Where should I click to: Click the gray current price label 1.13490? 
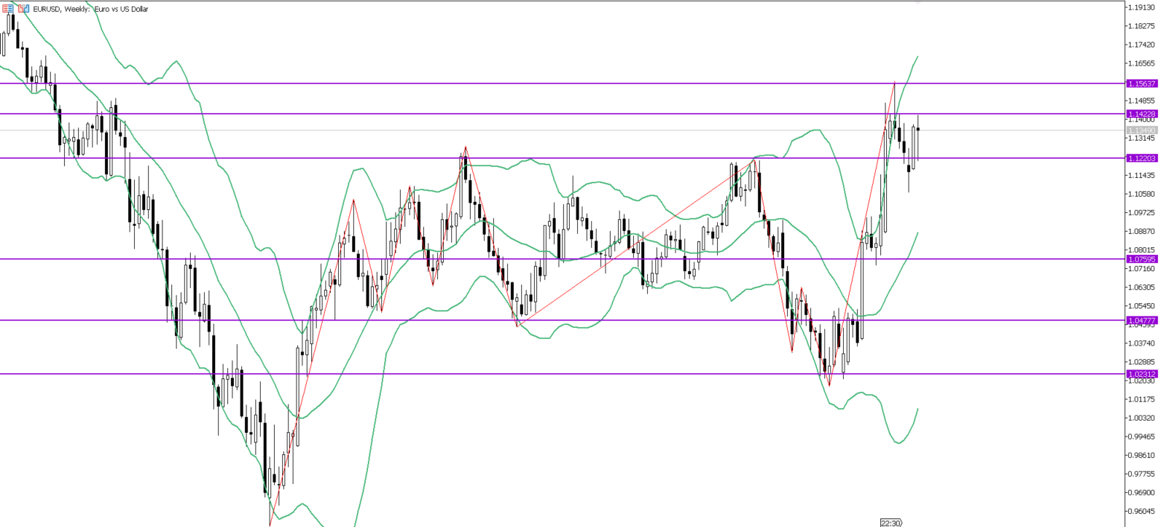1142,130
